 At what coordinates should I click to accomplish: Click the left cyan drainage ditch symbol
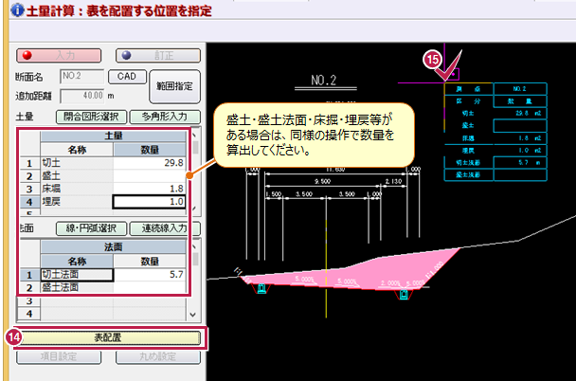pyautogui.click(x=261, y=288)
